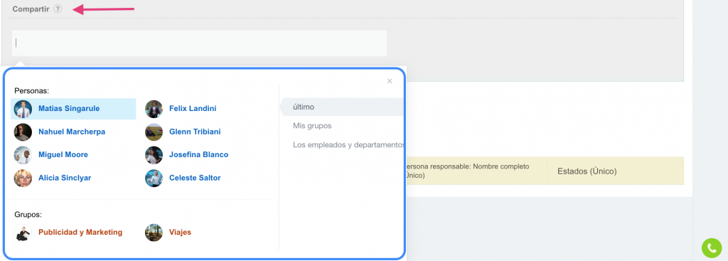Select the Viajes group name
The image size is (728, 261).
pyautogui.click(x=180, y=233)
